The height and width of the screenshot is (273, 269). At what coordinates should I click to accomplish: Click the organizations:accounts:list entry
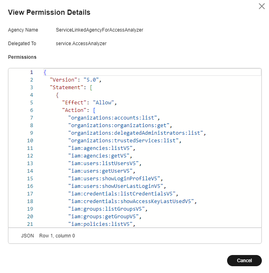coord(114,118)
